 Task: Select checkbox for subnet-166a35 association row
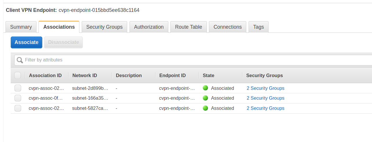[18, 98]
